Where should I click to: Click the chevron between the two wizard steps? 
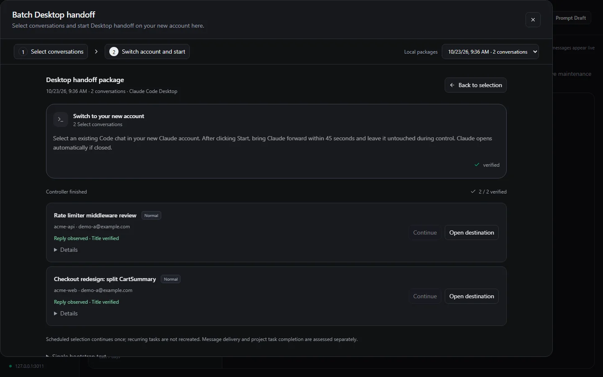[96, 52]
